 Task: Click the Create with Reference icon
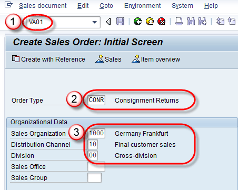16,59
